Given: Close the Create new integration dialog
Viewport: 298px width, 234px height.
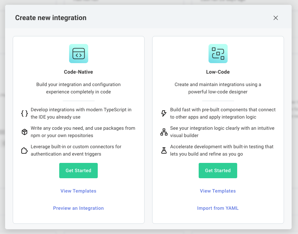Looking at the screenshot, I should tap(276, 18).
